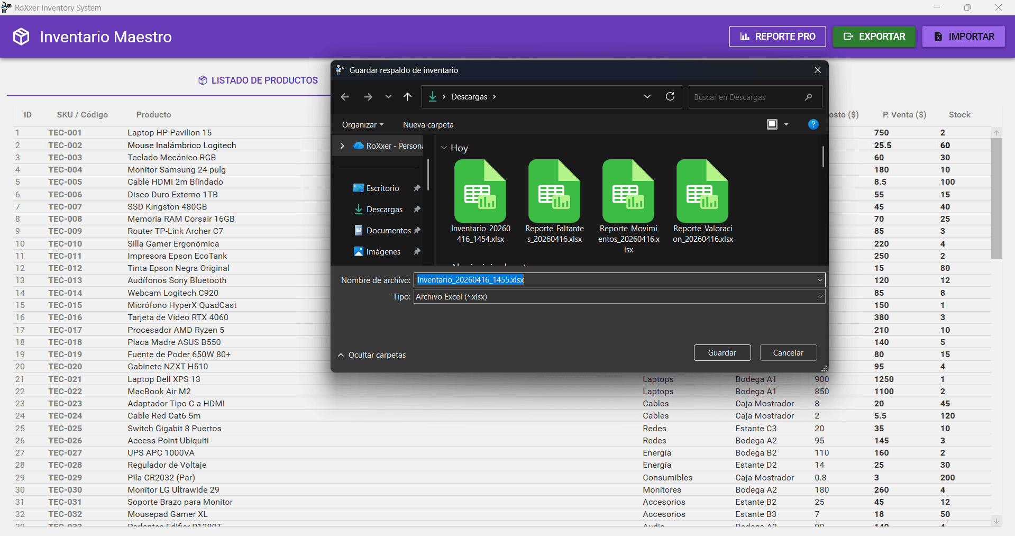
Task: Open the blue help question mark icon
Action: tap(813, 124)
